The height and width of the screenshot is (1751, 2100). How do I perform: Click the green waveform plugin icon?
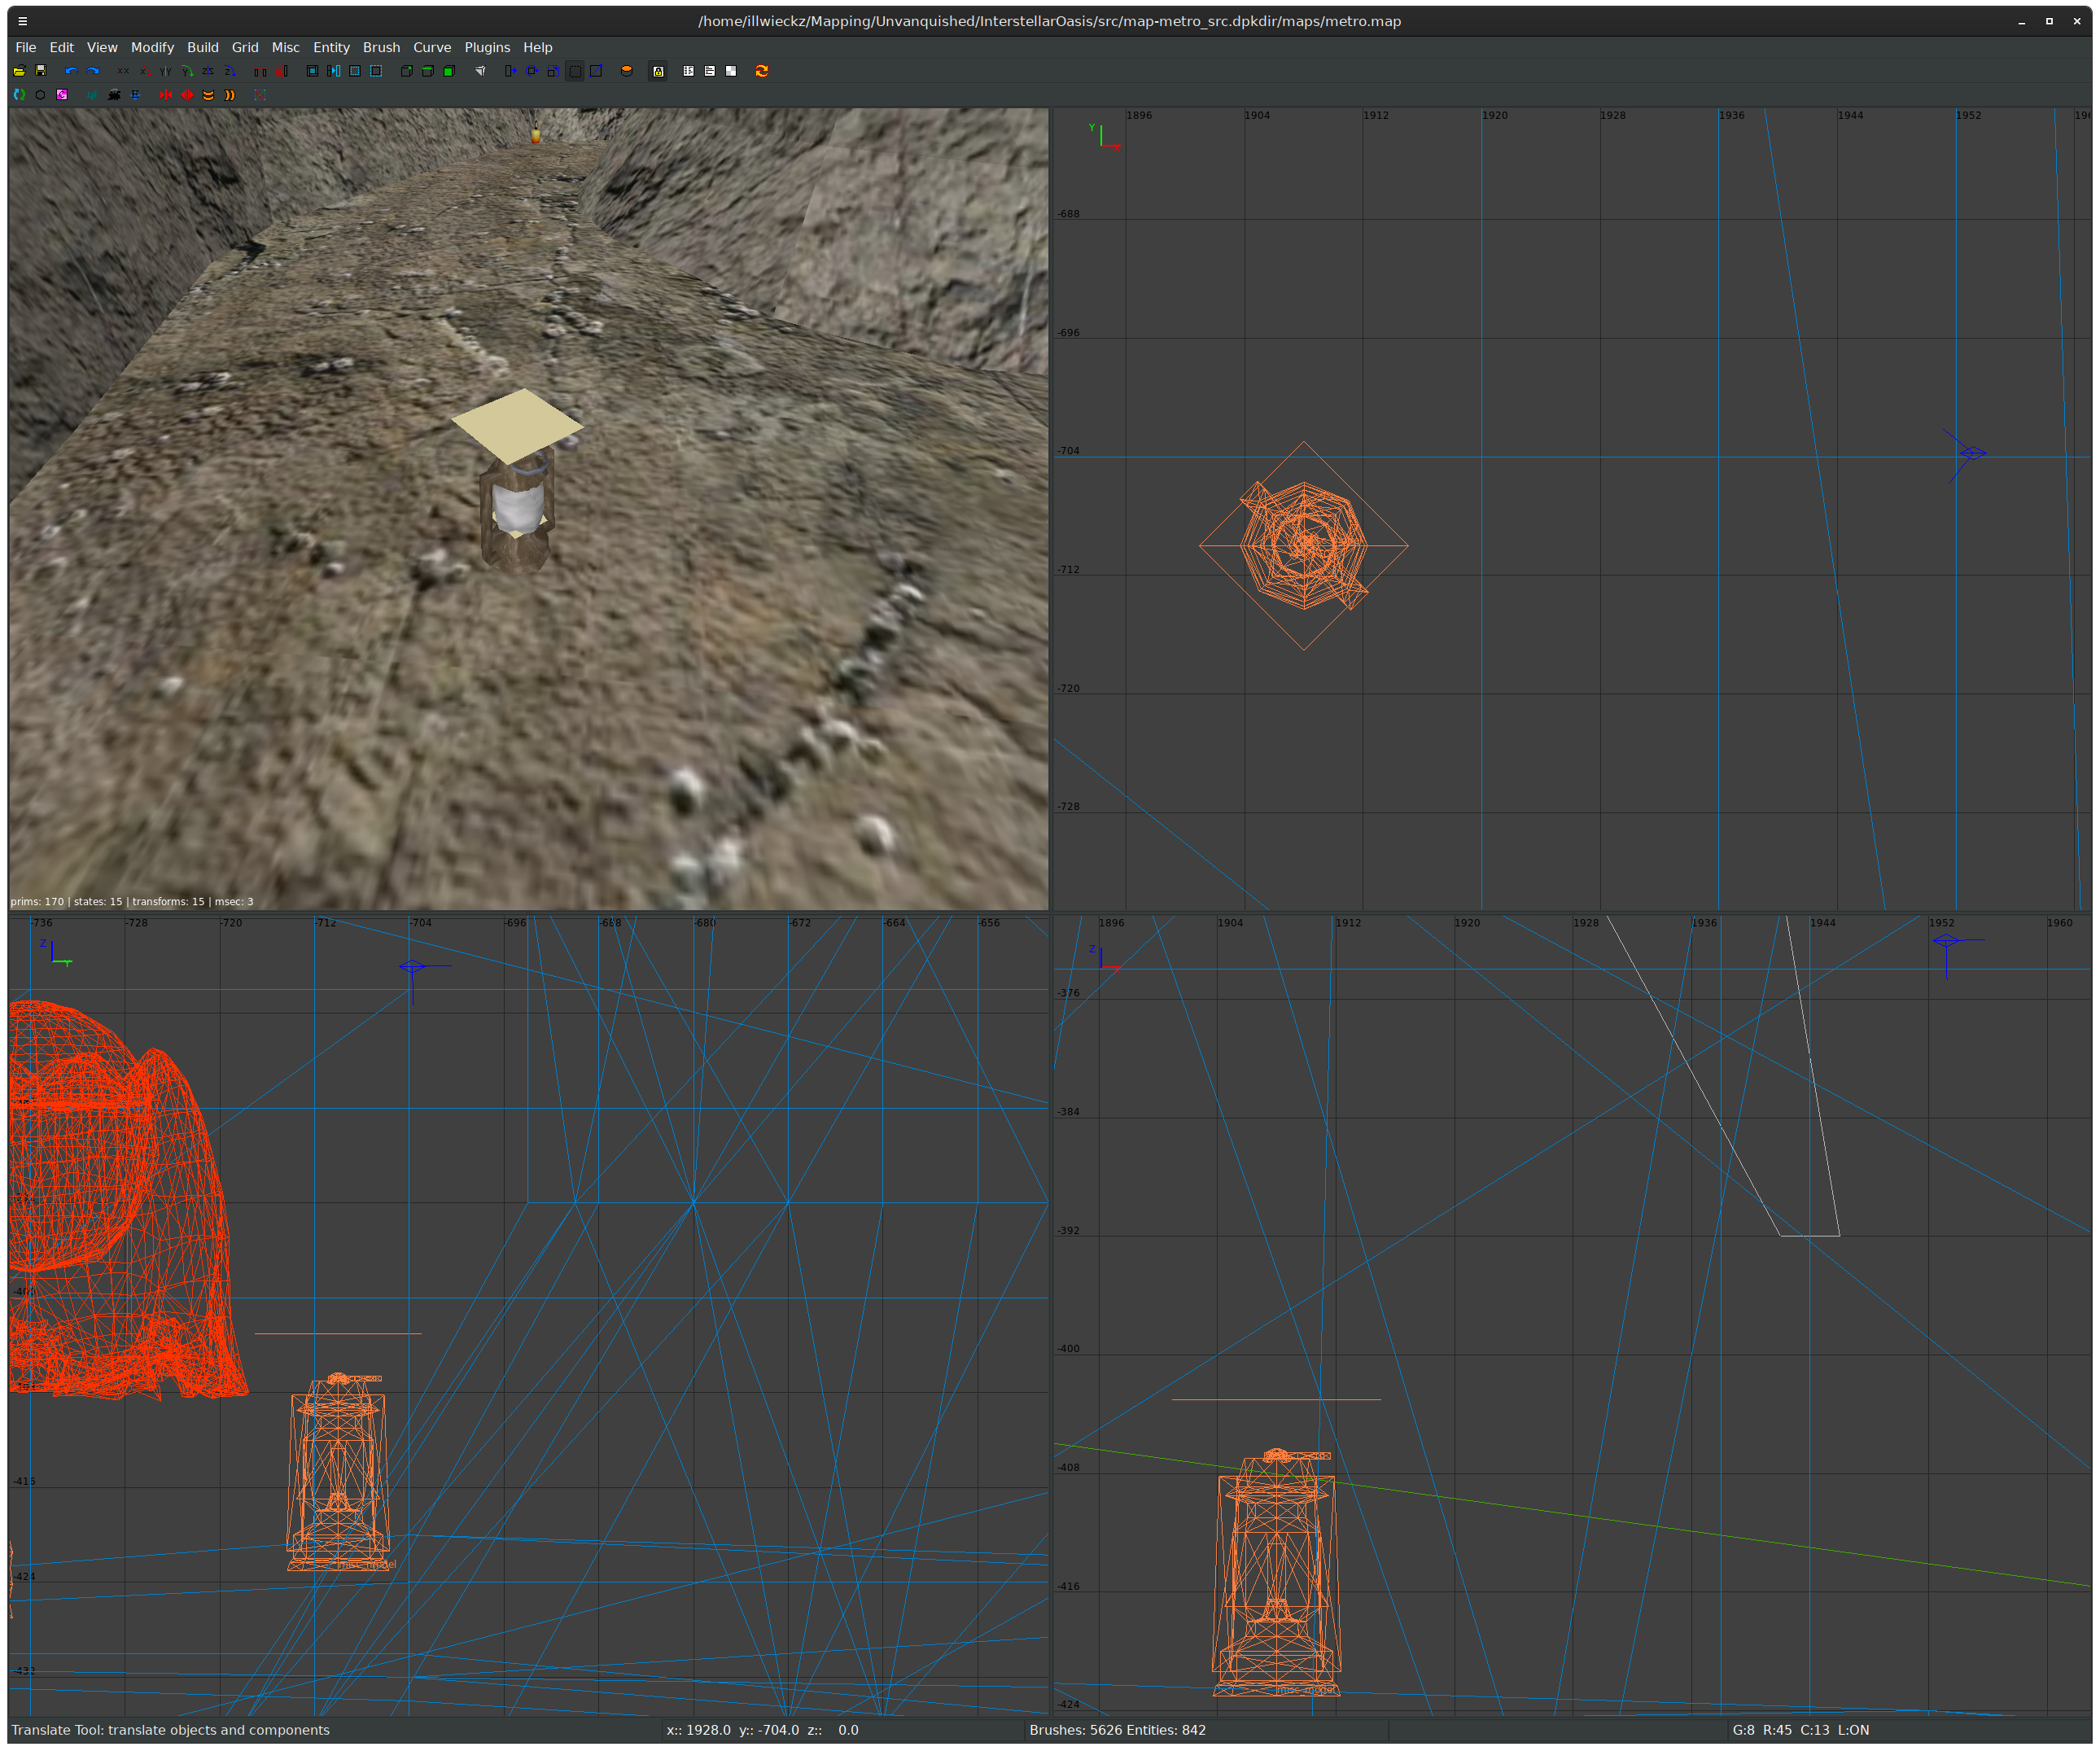92,95
